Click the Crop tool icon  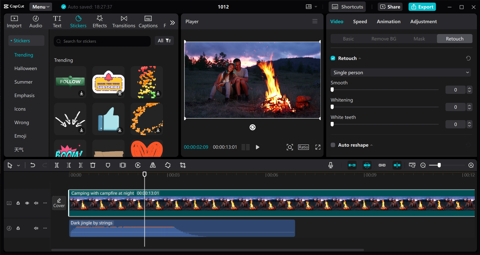pos(183,165)
